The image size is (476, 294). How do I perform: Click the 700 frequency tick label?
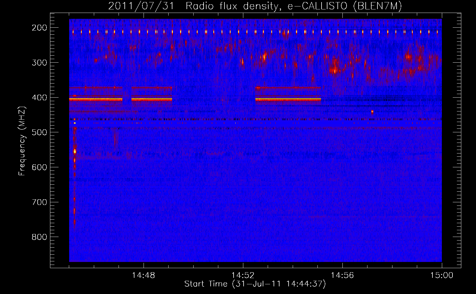[39, 202]
